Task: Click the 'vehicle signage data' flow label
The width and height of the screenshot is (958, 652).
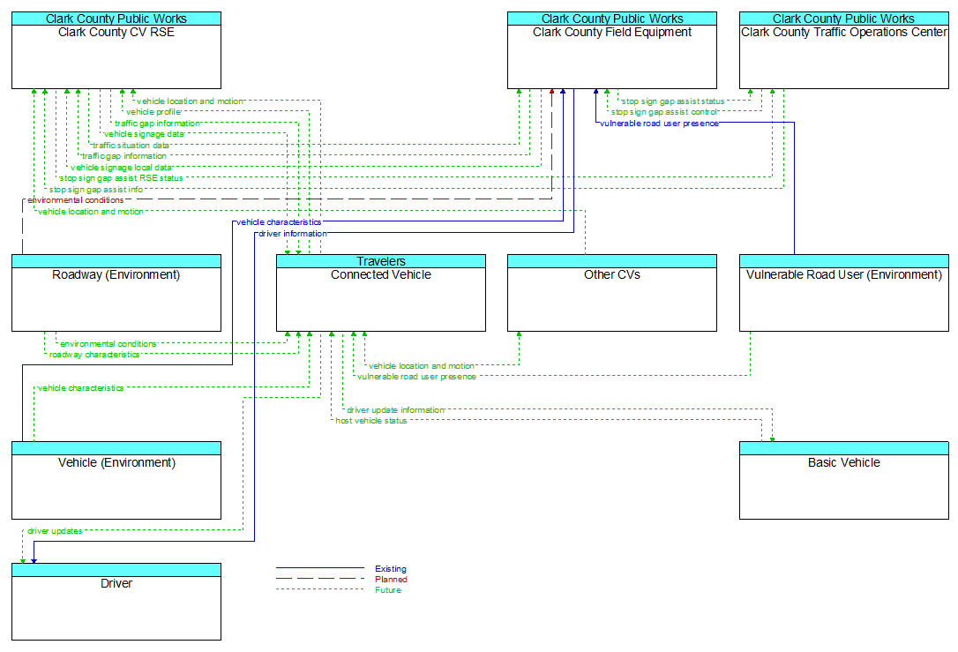Action: [144, 134]
